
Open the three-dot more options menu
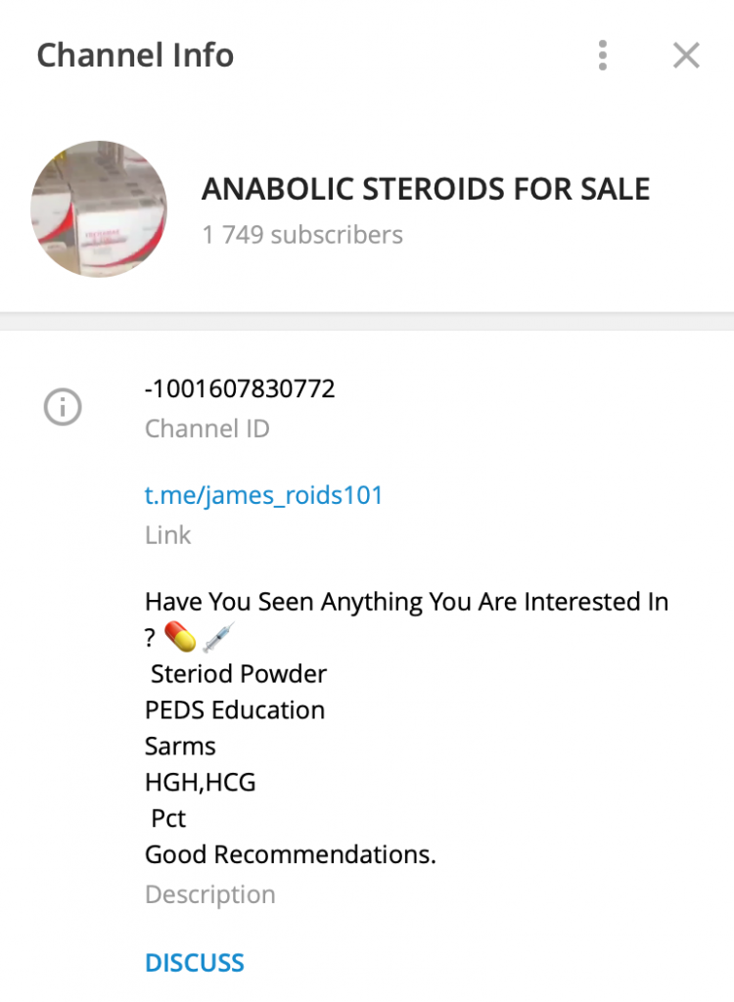click(x=602, y=55)
